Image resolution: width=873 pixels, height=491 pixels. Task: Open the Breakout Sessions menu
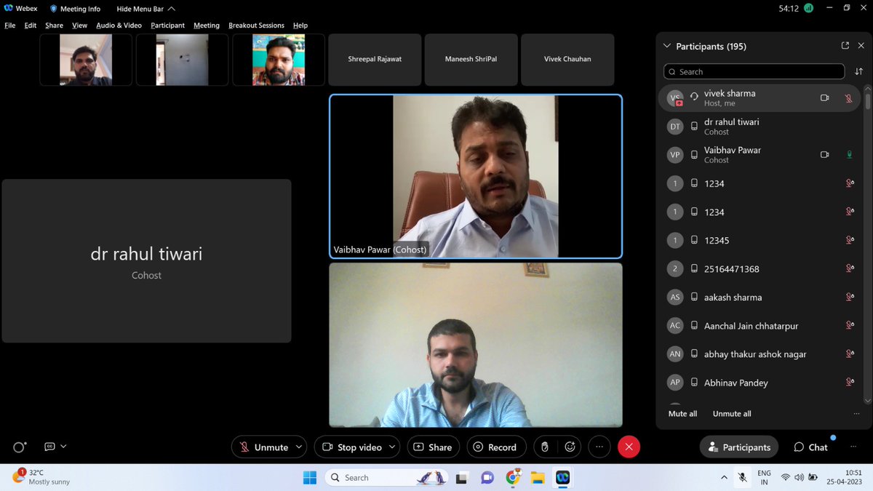click(256, 25)
